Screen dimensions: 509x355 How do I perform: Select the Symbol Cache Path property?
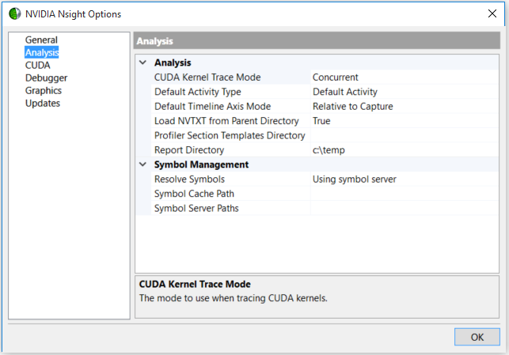231,194
